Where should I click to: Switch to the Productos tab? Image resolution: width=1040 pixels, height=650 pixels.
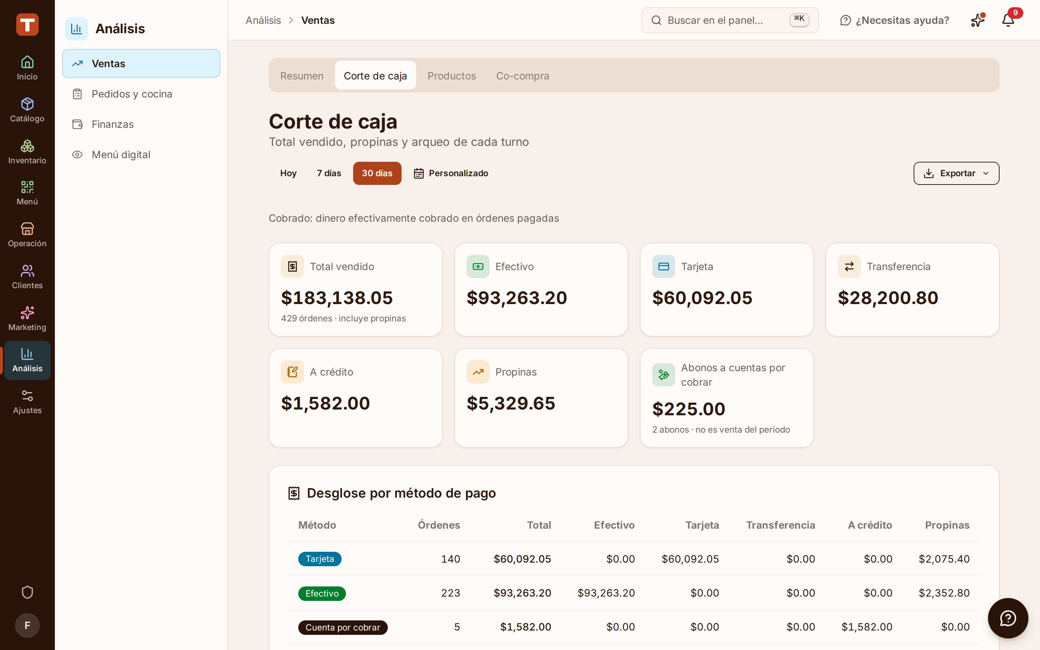click(x=451, y=76)
